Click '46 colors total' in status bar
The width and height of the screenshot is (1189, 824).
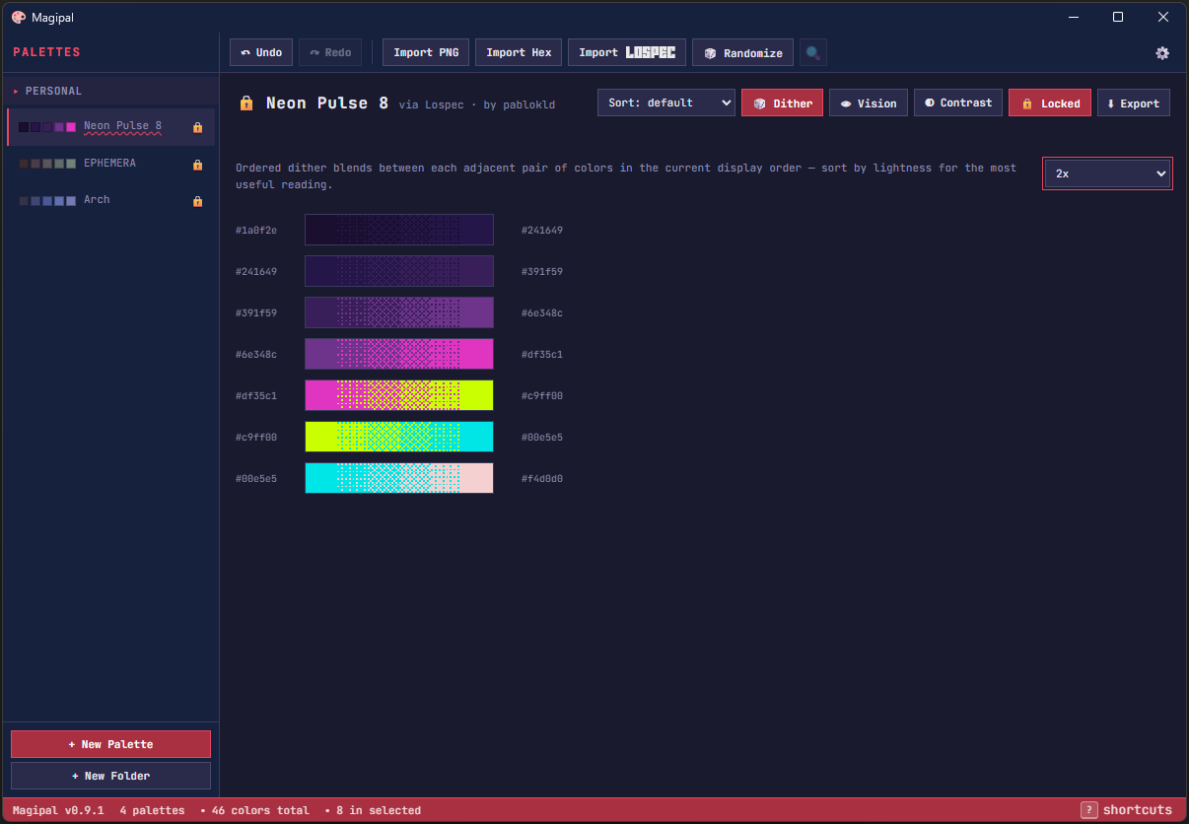(x=260, y=810)
